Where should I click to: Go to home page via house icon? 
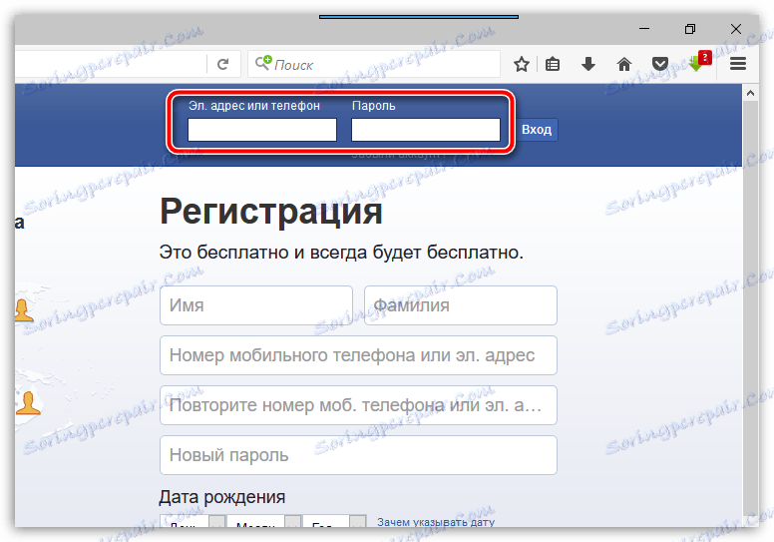pos(624,64)
